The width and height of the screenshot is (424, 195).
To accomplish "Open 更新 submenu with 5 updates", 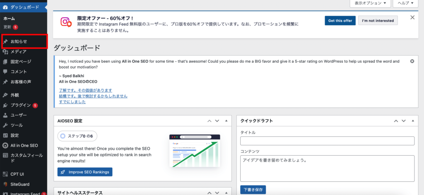I will (10, 27).
